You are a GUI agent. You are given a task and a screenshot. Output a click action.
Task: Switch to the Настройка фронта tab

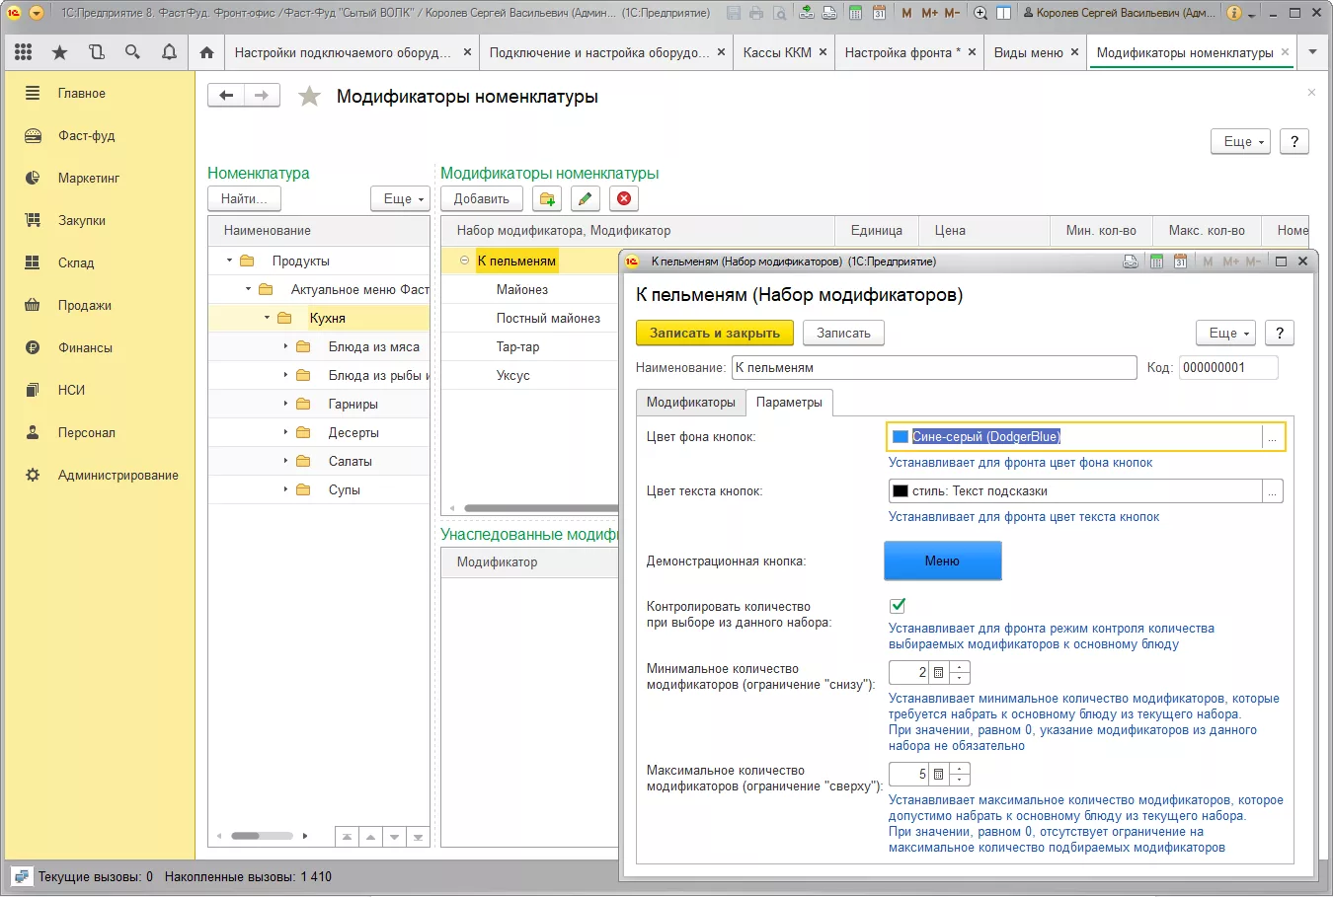[x=902, y=52]
